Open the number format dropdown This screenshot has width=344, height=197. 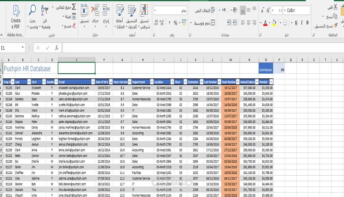coord(155,10)
